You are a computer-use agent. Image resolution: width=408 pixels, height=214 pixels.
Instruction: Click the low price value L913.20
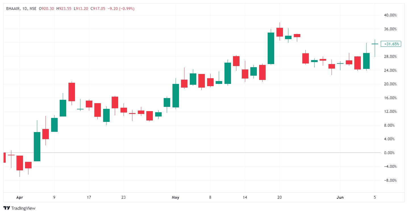pos(80,9)
